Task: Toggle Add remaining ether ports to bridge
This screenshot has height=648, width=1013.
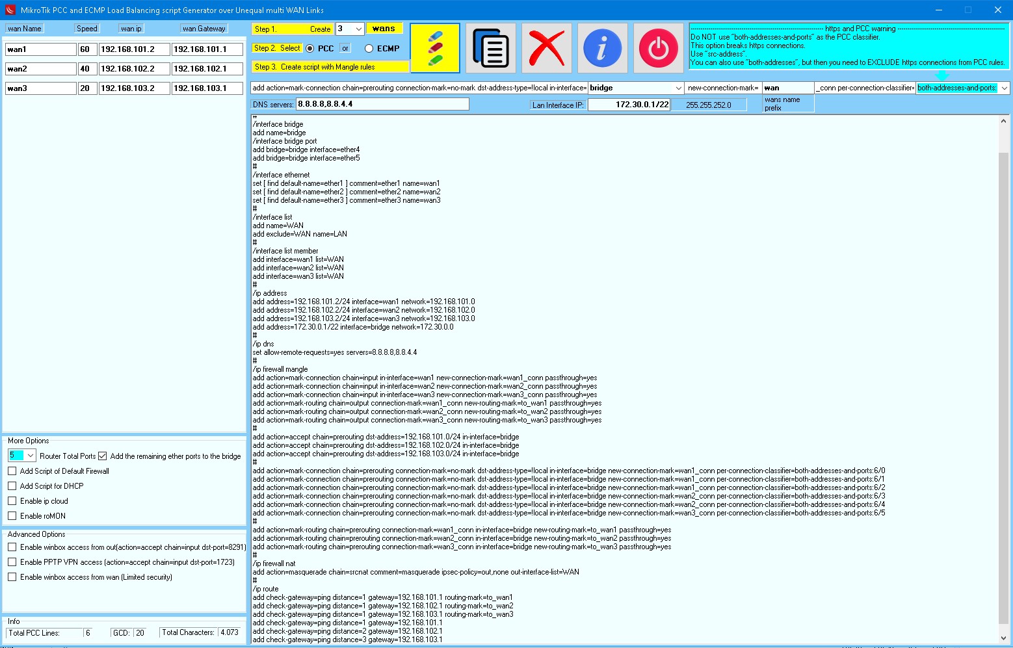Action: 102,456
